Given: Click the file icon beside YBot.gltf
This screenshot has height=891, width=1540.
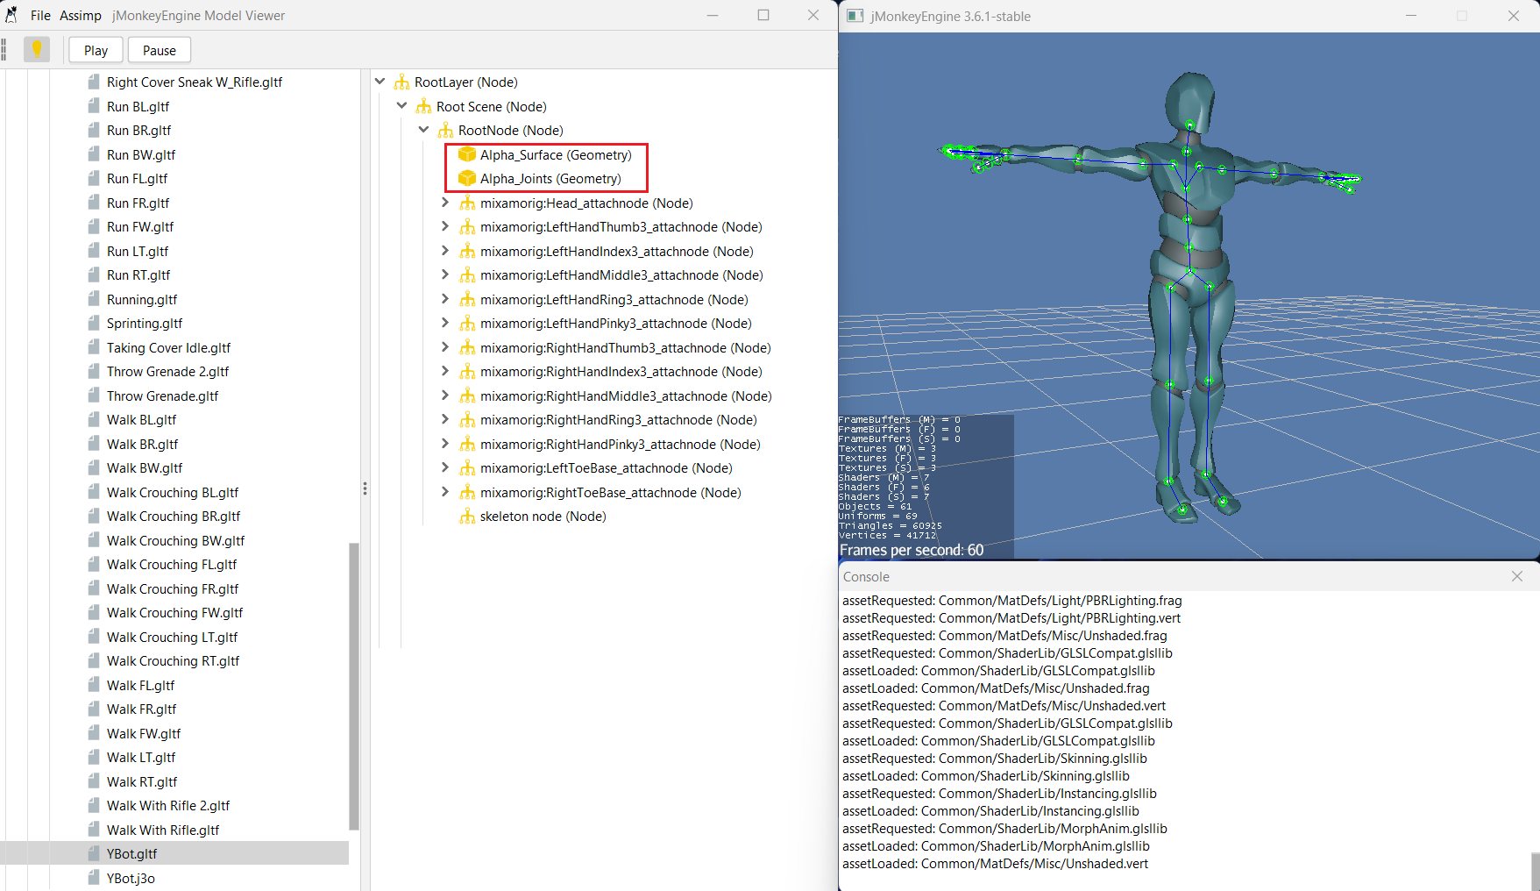Looking at the screenshot, I should coord(94,853).
